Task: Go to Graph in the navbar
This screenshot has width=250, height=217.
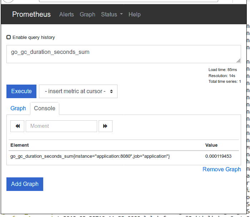Action: [x=87, y=14]
